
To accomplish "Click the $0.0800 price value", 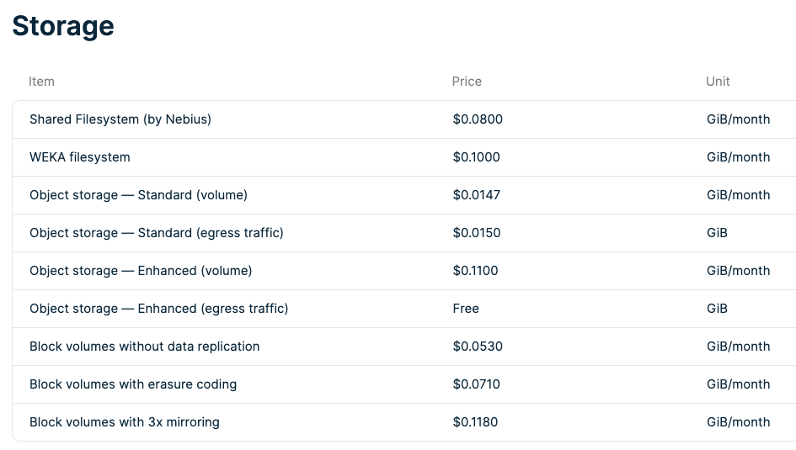I will pos(478,119).
